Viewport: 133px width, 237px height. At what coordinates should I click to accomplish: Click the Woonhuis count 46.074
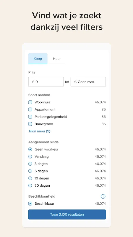(x=100, y=102)
